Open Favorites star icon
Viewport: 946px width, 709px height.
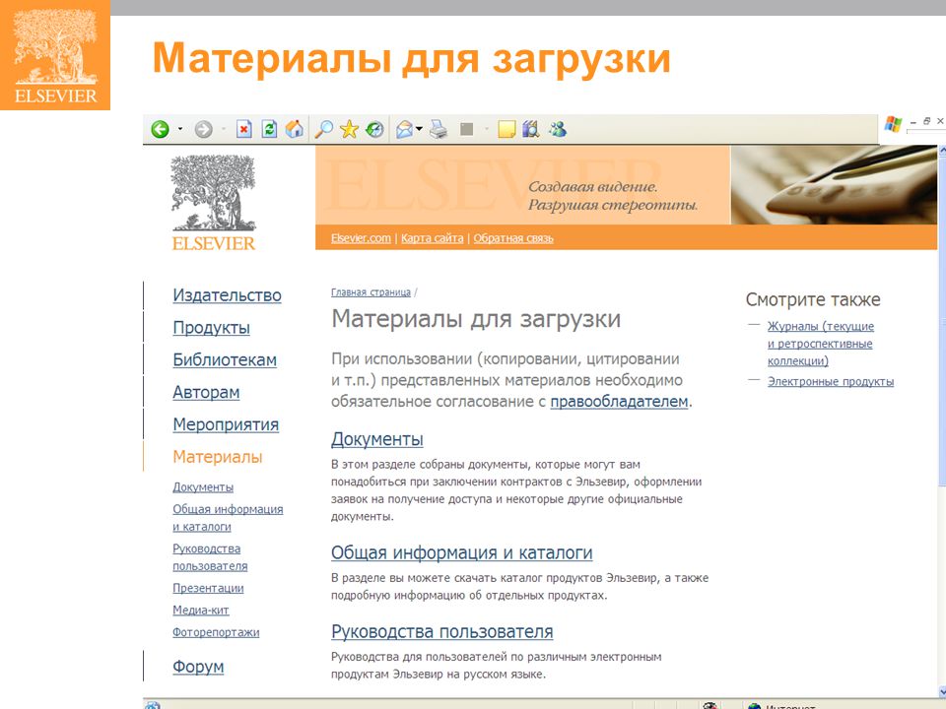[x=349, y=129]
